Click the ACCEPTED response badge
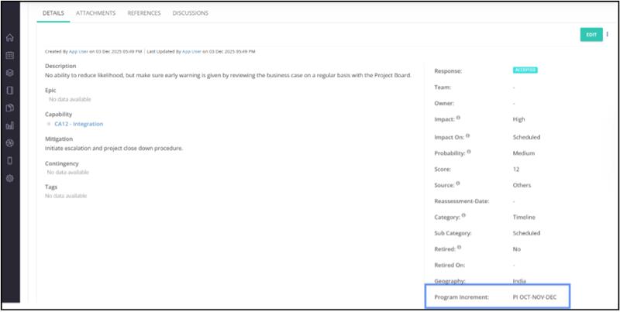 pyautogui.click(x=525, y=70)
